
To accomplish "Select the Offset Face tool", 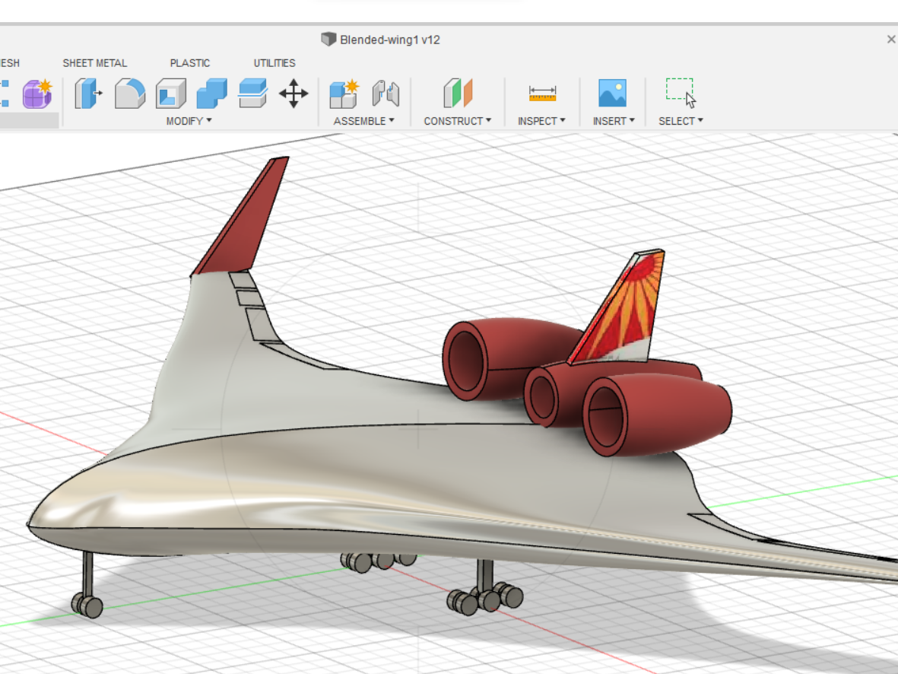I will click(252, 94).
